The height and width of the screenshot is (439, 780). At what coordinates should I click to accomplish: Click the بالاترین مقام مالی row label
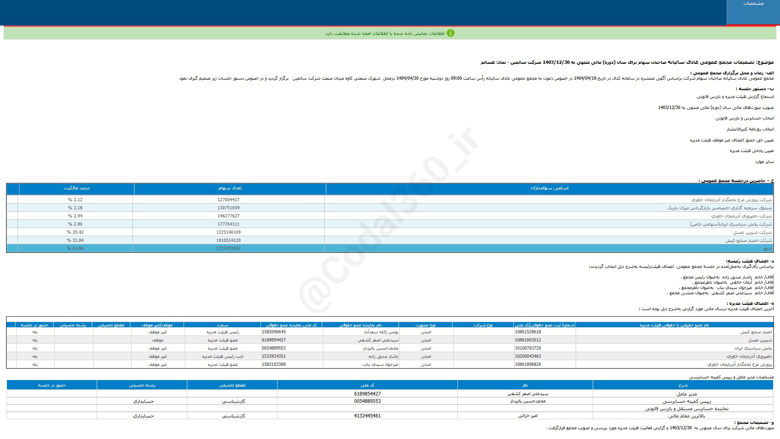tap(687, 416)
